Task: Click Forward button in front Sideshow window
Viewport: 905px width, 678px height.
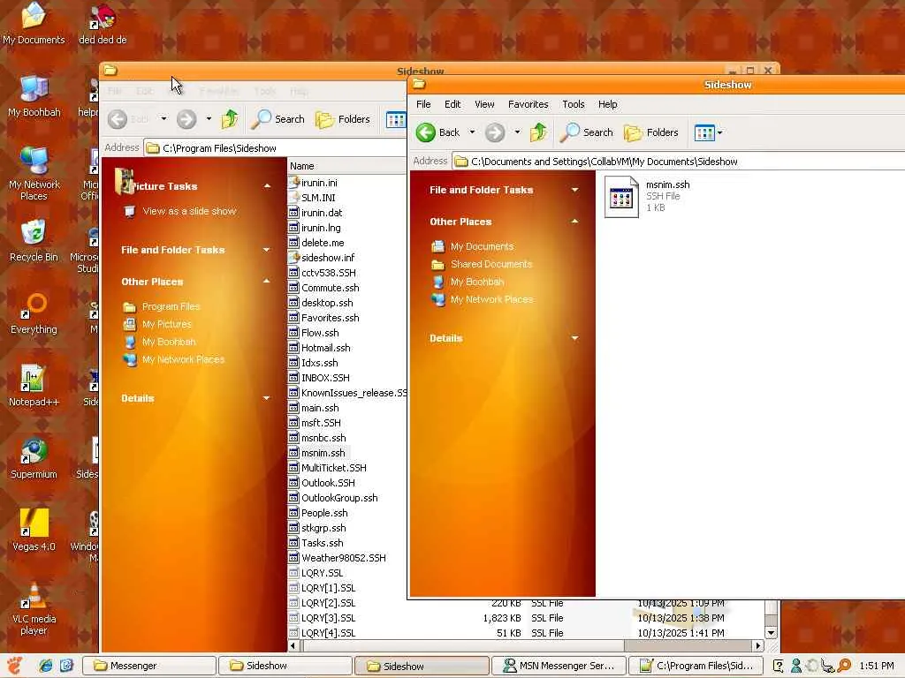Action: (495, 132)
